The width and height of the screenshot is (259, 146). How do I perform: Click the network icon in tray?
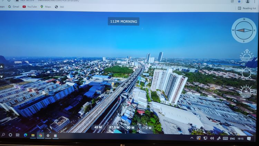pyautogui.click(x=205, y=138)
